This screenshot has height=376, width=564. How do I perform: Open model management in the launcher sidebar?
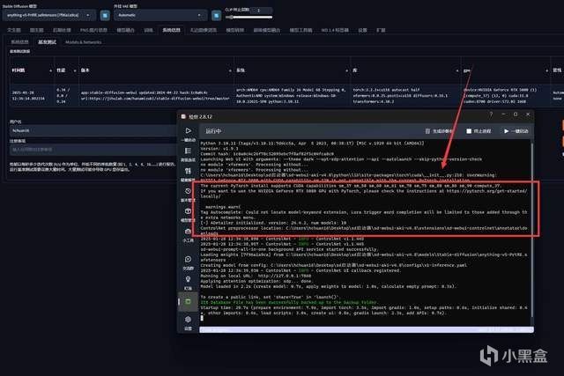[188, 211]
